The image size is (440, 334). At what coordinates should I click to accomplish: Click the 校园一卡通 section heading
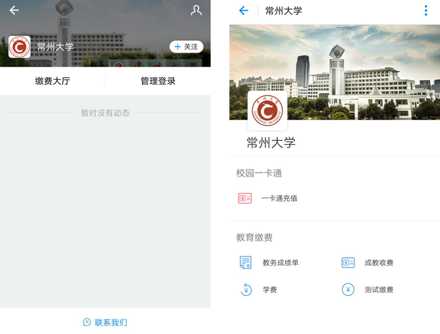point(259,173)
